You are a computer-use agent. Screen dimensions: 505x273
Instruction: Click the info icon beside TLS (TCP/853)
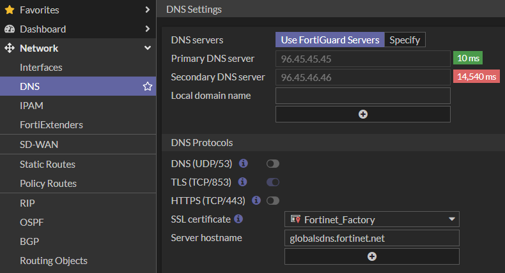[243, 182]
